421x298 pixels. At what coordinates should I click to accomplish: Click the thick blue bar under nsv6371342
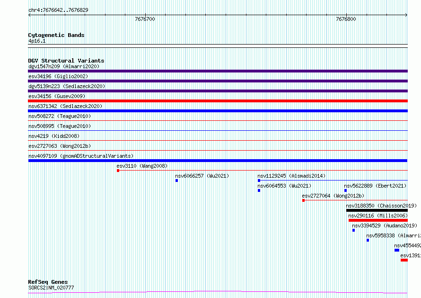[x=218, y=111]
